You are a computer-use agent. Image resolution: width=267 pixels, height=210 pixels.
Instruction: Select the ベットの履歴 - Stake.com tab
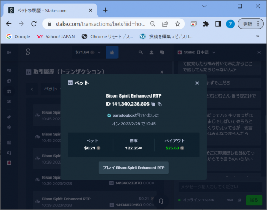pos(50,10)
